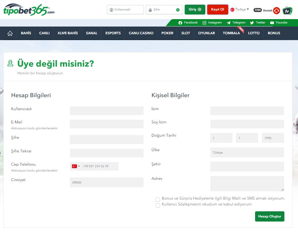Open the Youtube channel link

tap(279, 23)
